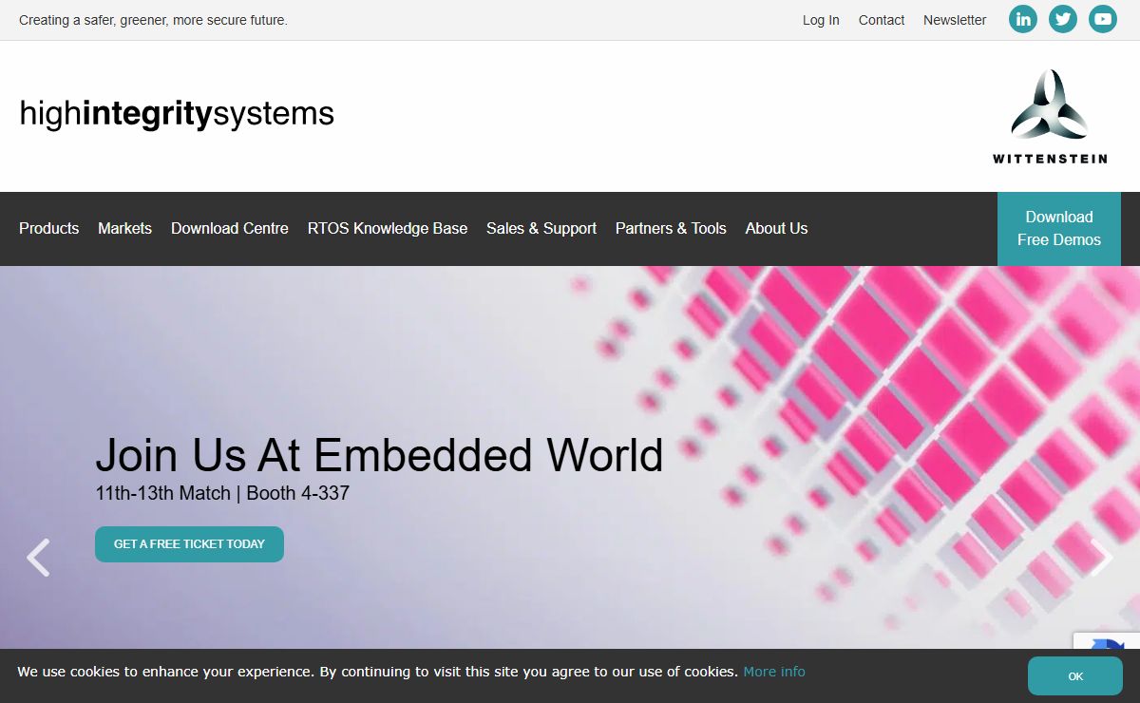Click the Booth 4-337 date text
The height and width of the screenshot is (703, 1140).
[x=222, y=493]
